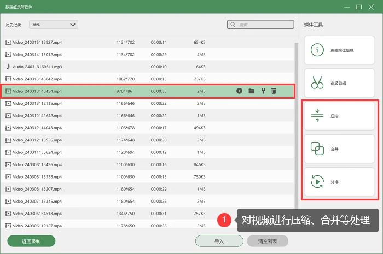Click film icon of Video_240314113012.mp4
This screenshot has height=254, width=383.
pyautogui.click(x=8, y=55)
